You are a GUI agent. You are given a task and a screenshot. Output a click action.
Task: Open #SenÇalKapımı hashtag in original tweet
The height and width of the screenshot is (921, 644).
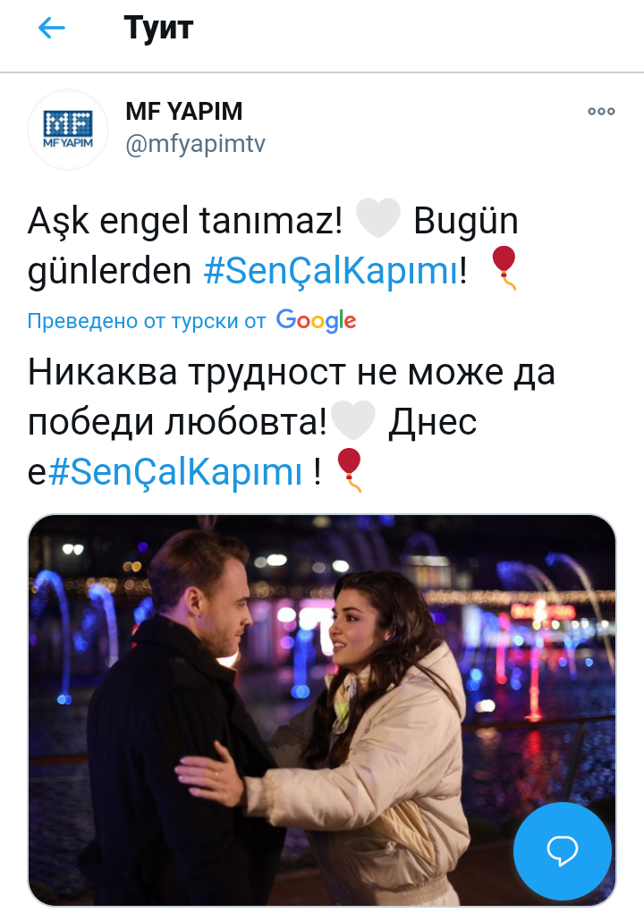point(331,270)
